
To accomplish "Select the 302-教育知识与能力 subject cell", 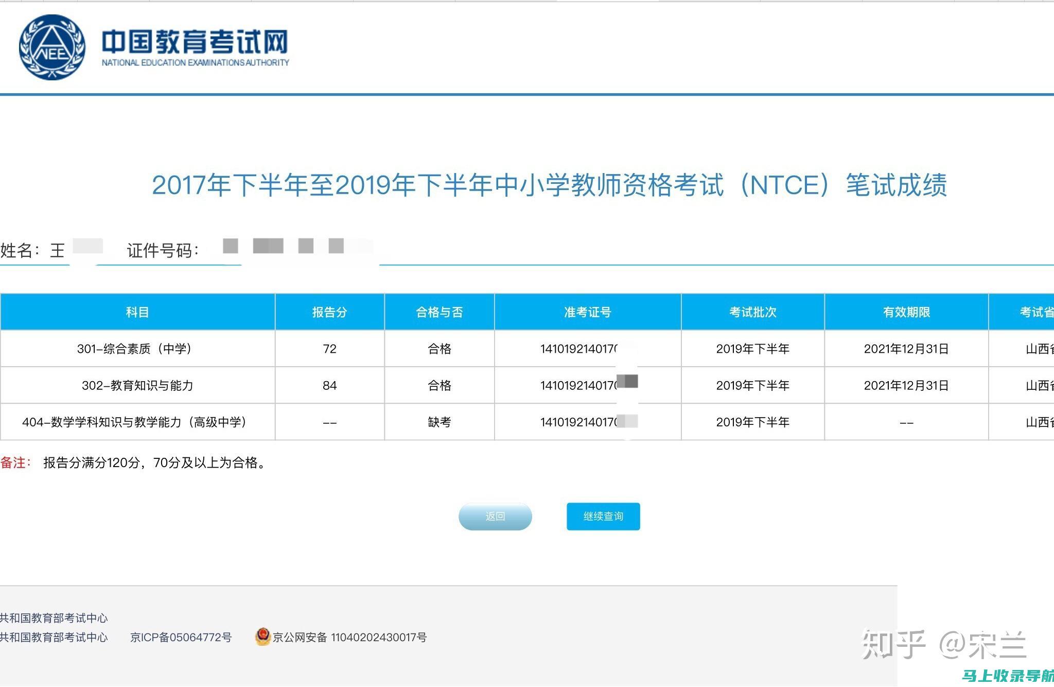I will 137,385.
